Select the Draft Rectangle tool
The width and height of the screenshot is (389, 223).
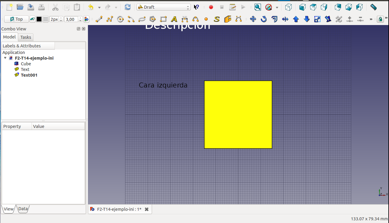[163, 19]
